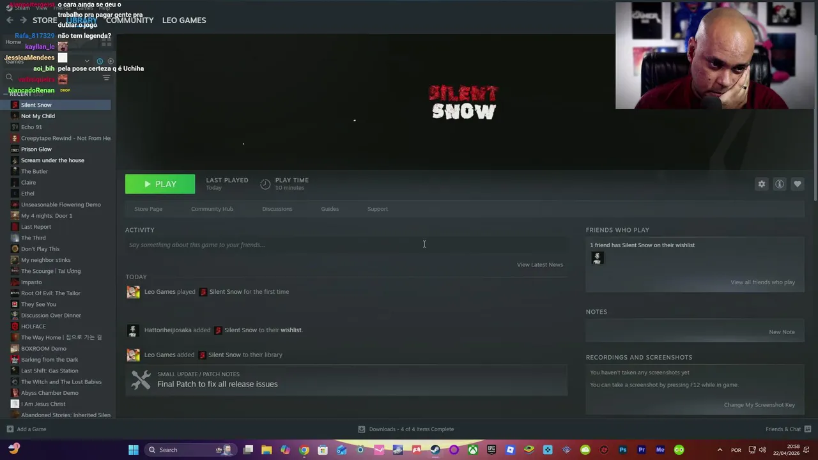
Task: Open the Store Page tab
Action: point(148,209)
